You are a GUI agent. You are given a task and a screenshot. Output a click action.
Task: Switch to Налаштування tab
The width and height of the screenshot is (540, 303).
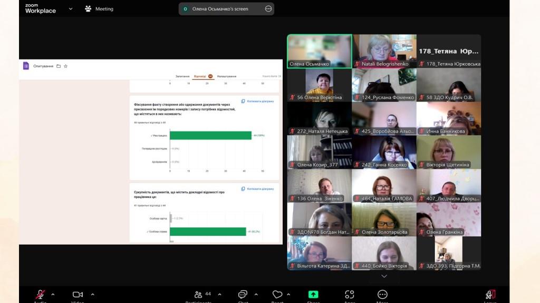point(227,76)
